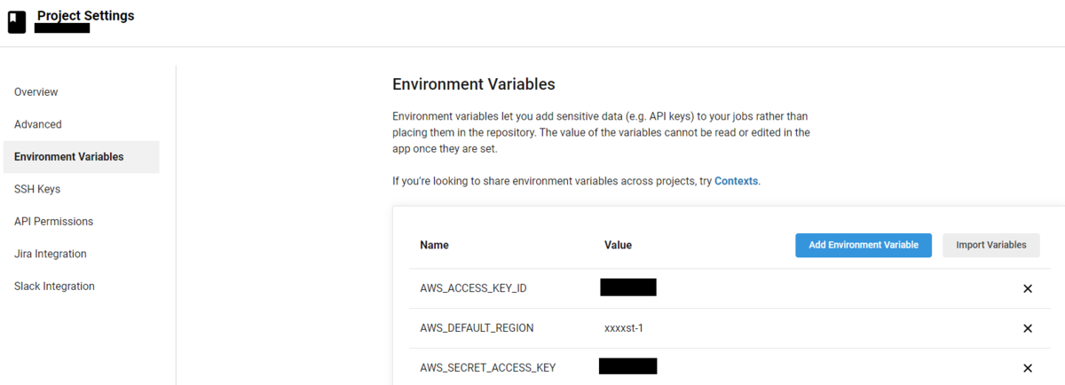
Task: Delete the AWS_SECRET_ACCESS_KEY variable via its X icon
Action: [1028, 368]
